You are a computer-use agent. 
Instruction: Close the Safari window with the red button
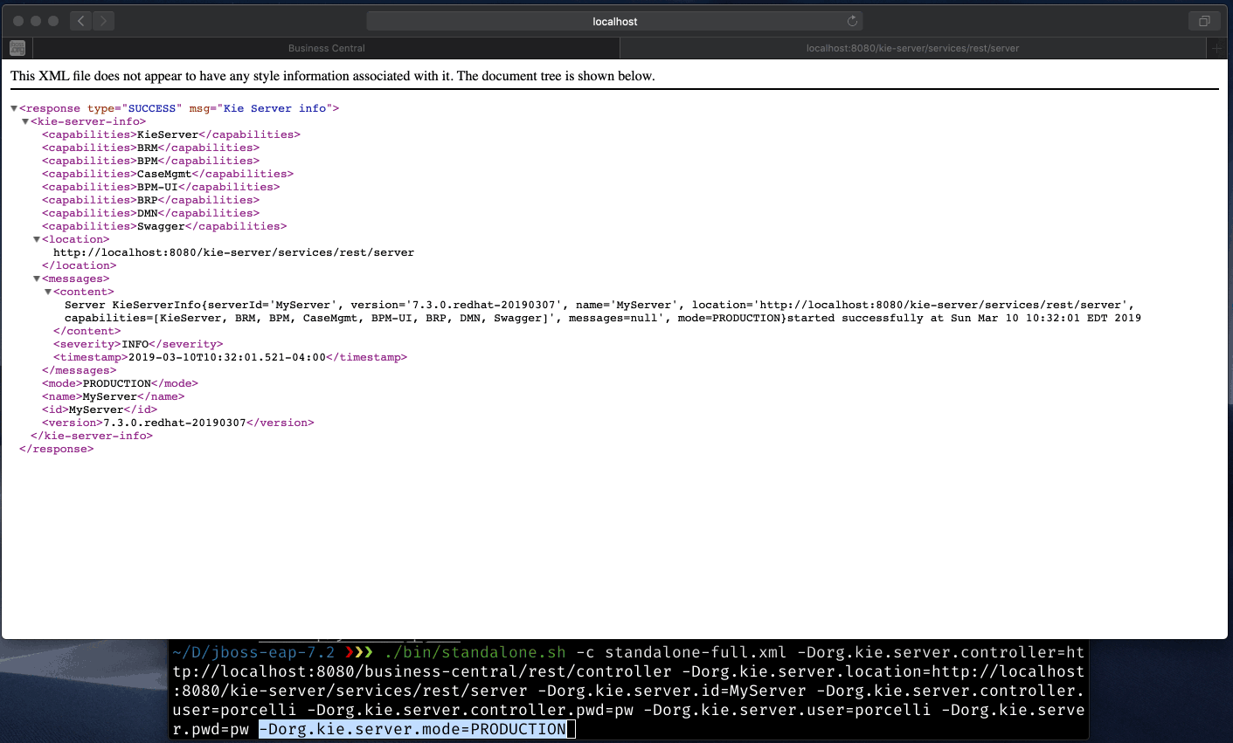point(17,21)
